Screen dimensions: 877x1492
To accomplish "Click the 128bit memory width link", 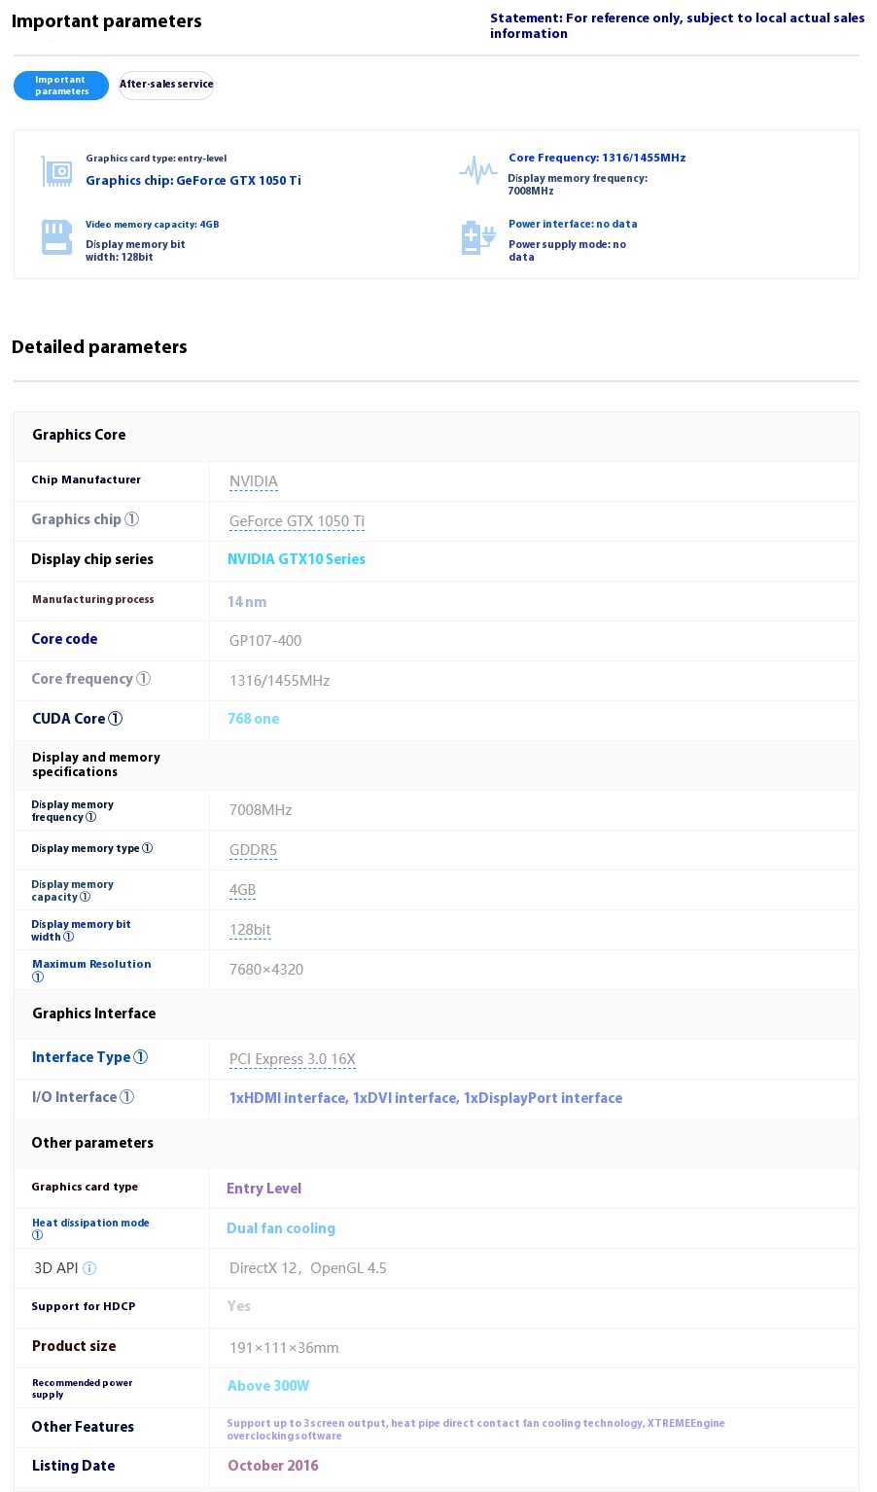I will pos(250,930).
